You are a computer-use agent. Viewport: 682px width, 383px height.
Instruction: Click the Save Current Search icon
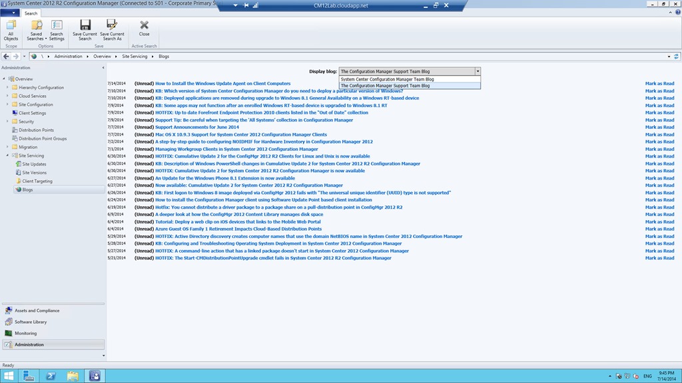point(85,29)
